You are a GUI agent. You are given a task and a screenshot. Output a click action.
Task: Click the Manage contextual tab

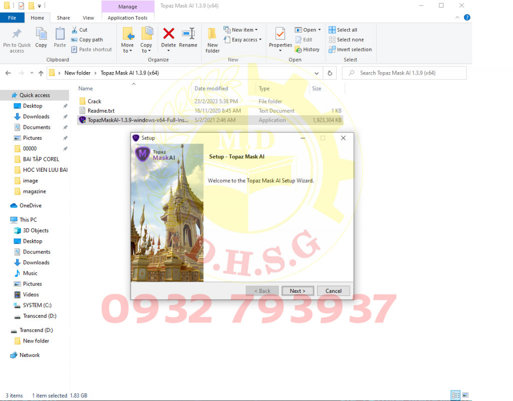(128, 6)
